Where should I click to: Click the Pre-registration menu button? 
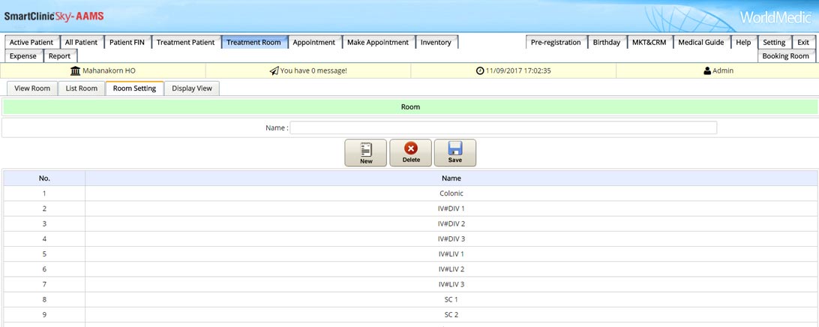point(555,43)
